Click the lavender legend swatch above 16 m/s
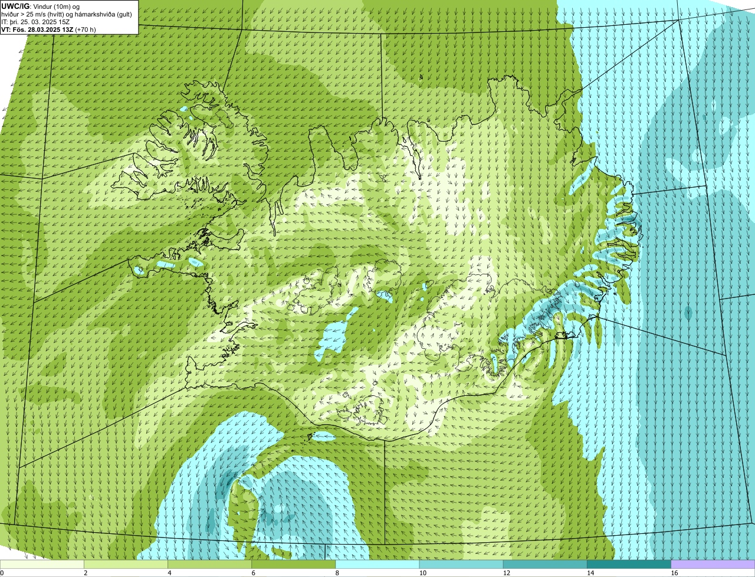Viewport: 755px width, 577px height. (713, 564)
